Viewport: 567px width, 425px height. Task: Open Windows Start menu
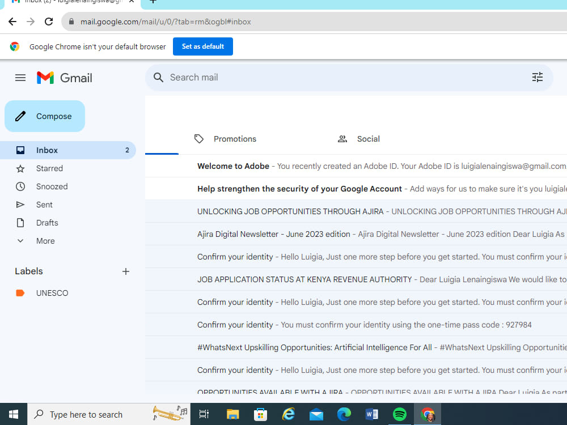coord(14,414)
